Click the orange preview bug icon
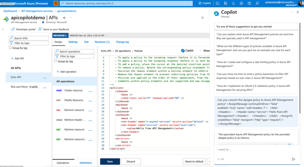 56,3
